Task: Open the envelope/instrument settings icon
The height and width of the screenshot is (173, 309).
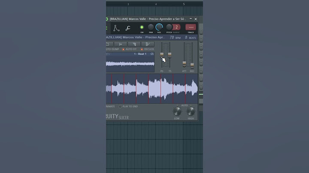Action: click(116, 28)
